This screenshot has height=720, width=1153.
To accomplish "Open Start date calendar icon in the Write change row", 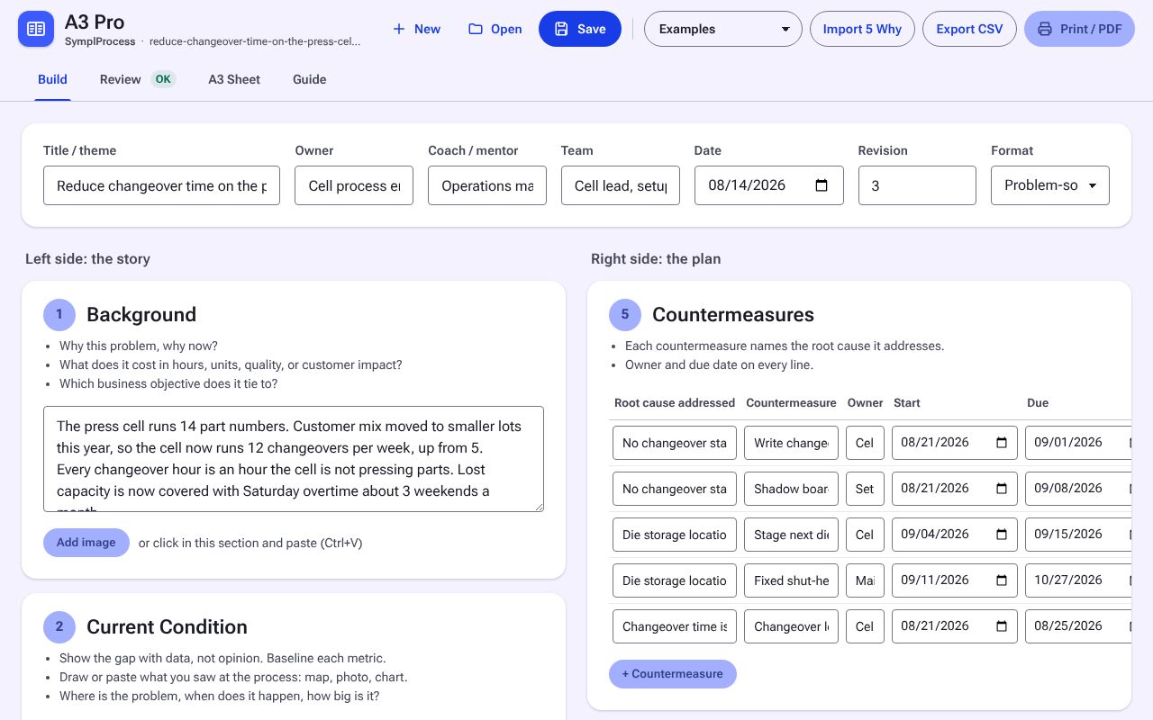I will pyautogui.click(x=1002, y=443).
